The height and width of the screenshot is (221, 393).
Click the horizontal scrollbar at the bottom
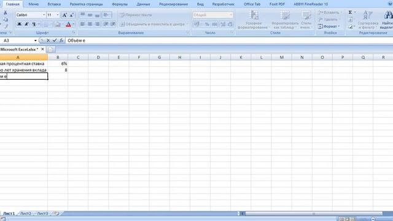pyautogui.click(x=314, y=214)
